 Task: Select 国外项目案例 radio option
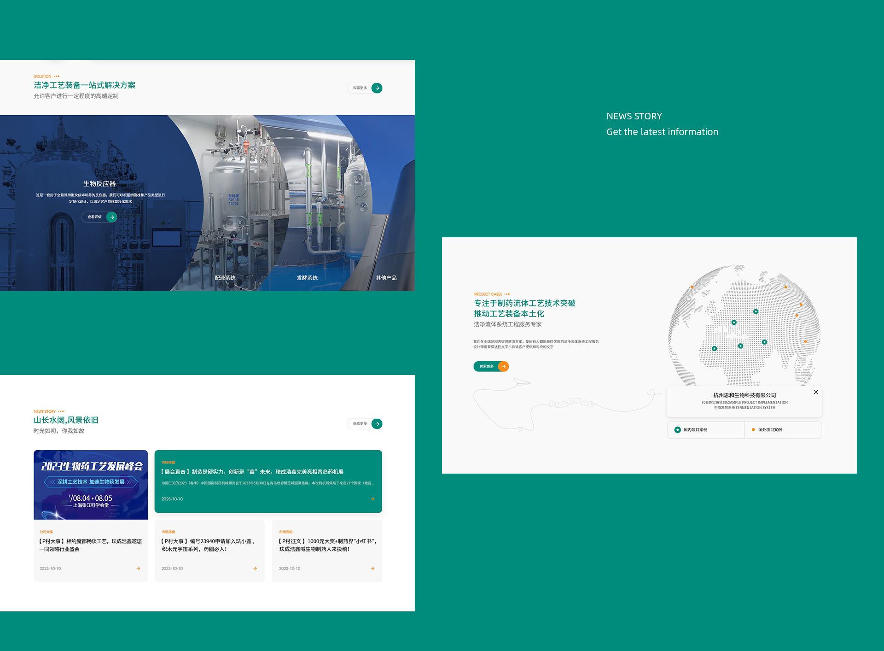[753, 430]
